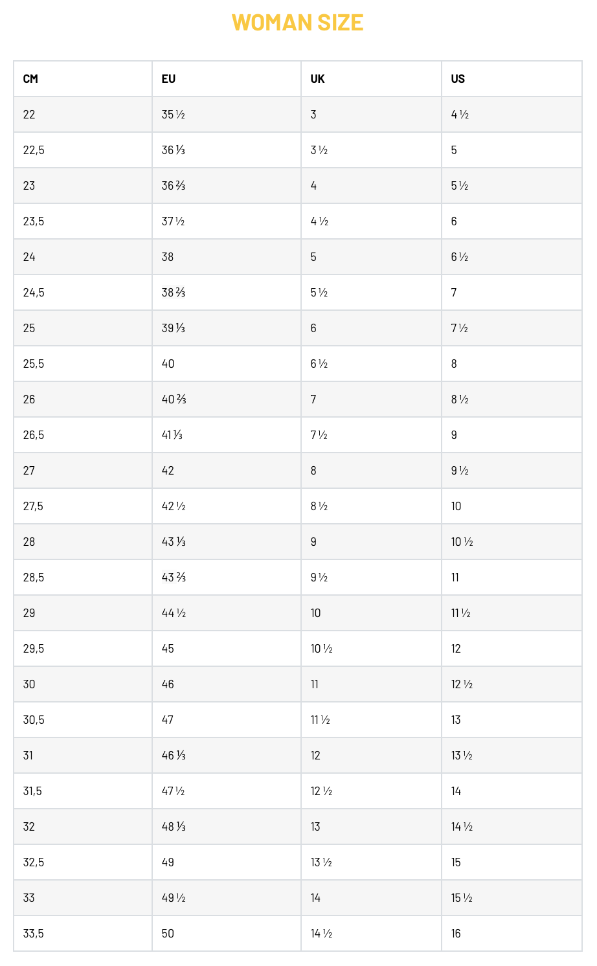Click the US 7 ½ cell
This screenshot has width=597, height=966.
459,328
